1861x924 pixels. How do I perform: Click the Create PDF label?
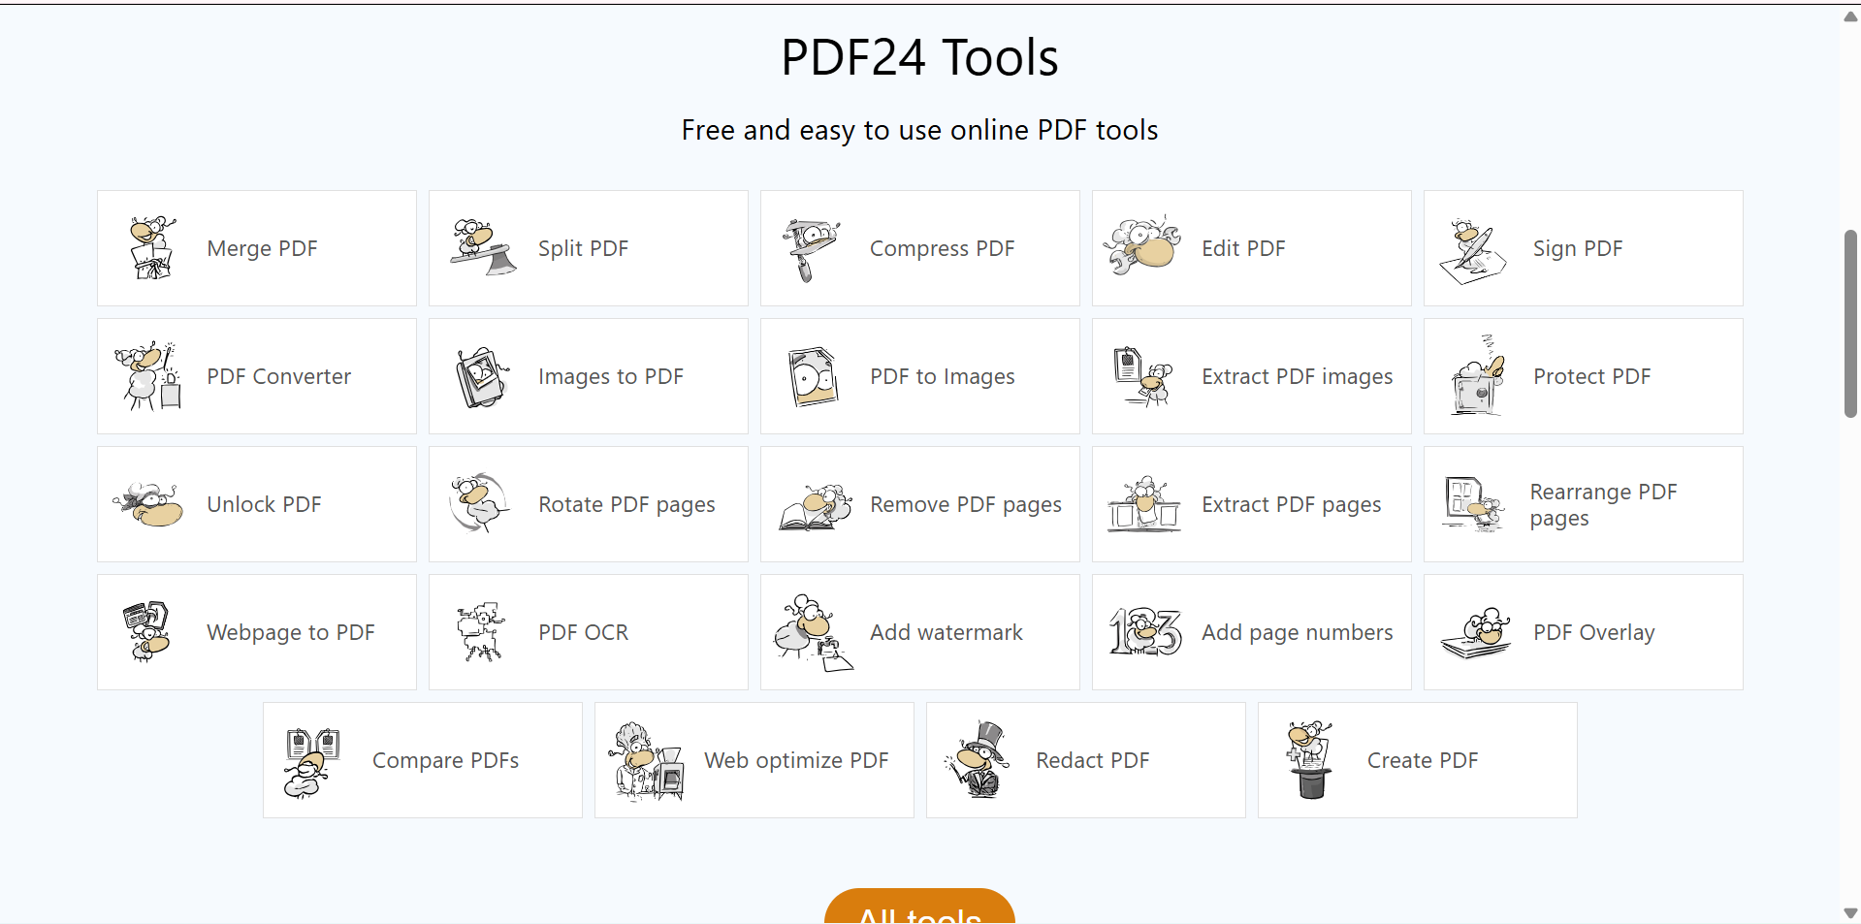(1422, 760)
